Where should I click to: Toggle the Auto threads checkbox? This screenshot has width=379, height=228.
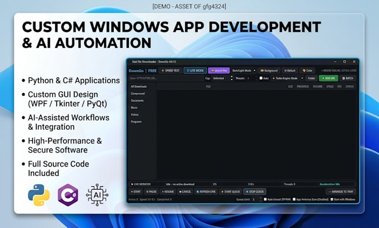pyautogui.click(x=261, y=78)
